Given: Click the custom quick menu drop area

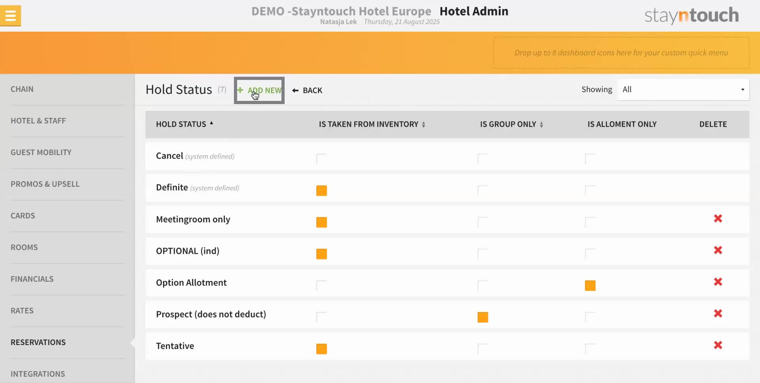Looking at the screenshot, I should 621,53.
